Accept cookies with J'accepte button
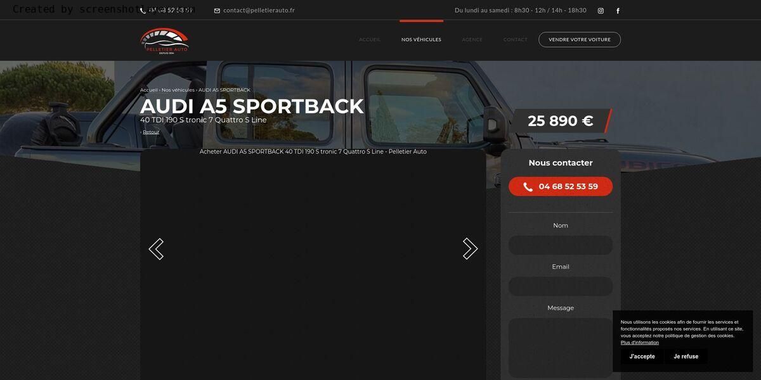Image resolution: width=761 pixels, height=380 pixels. [x=642, y=357]
